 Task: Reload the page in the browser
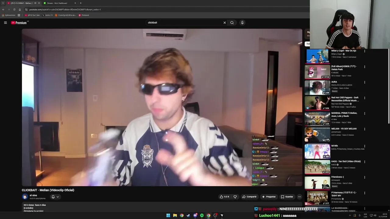pos(14,9)
